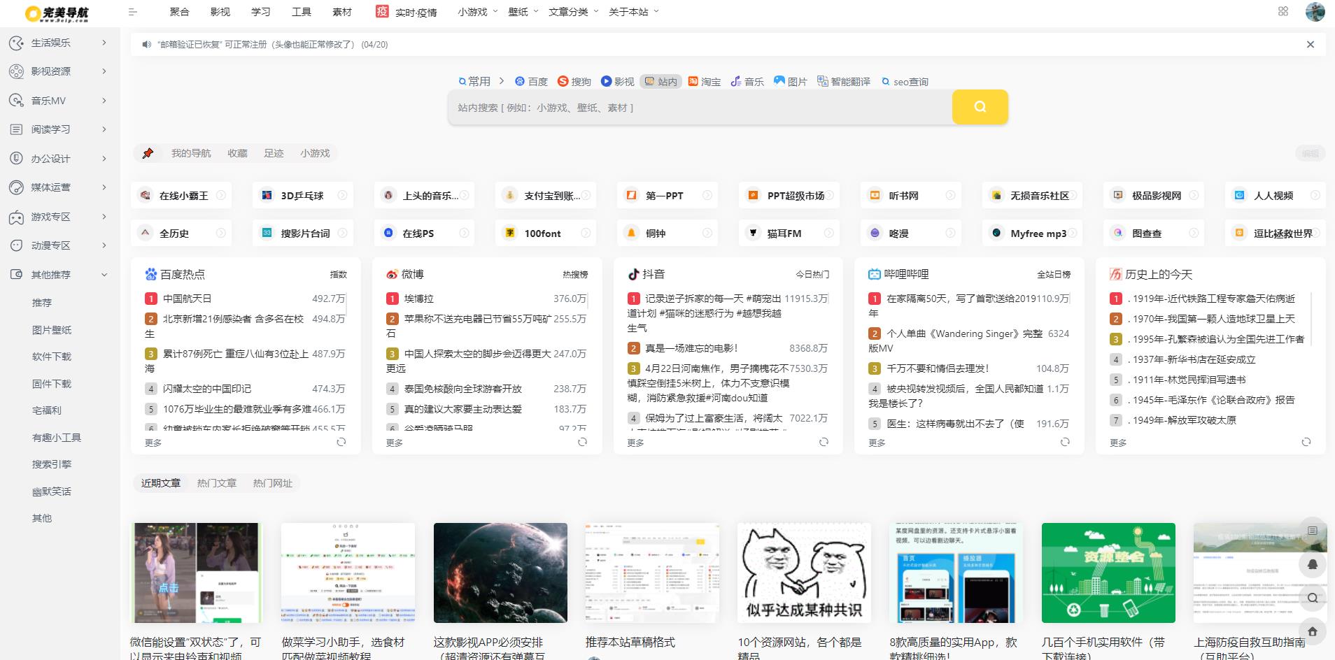The width and height of the screenshot is (1335, 660).
Task: Refresh the 抖音 hot list
Action: tap(824, 442)
